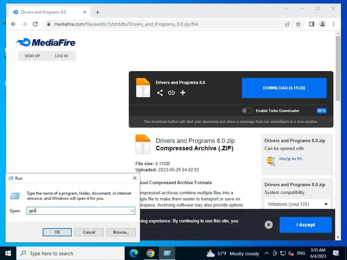Viewport: 347px width, 260px height.
Task: Click the Chrome forward arrow
Action: click(x=24, y=24)
